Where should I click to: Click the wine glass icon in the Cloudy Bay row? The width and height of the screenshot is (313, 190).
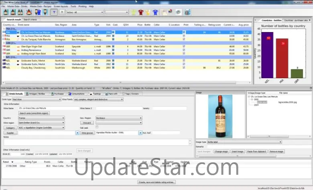click(x=18, y=68)
